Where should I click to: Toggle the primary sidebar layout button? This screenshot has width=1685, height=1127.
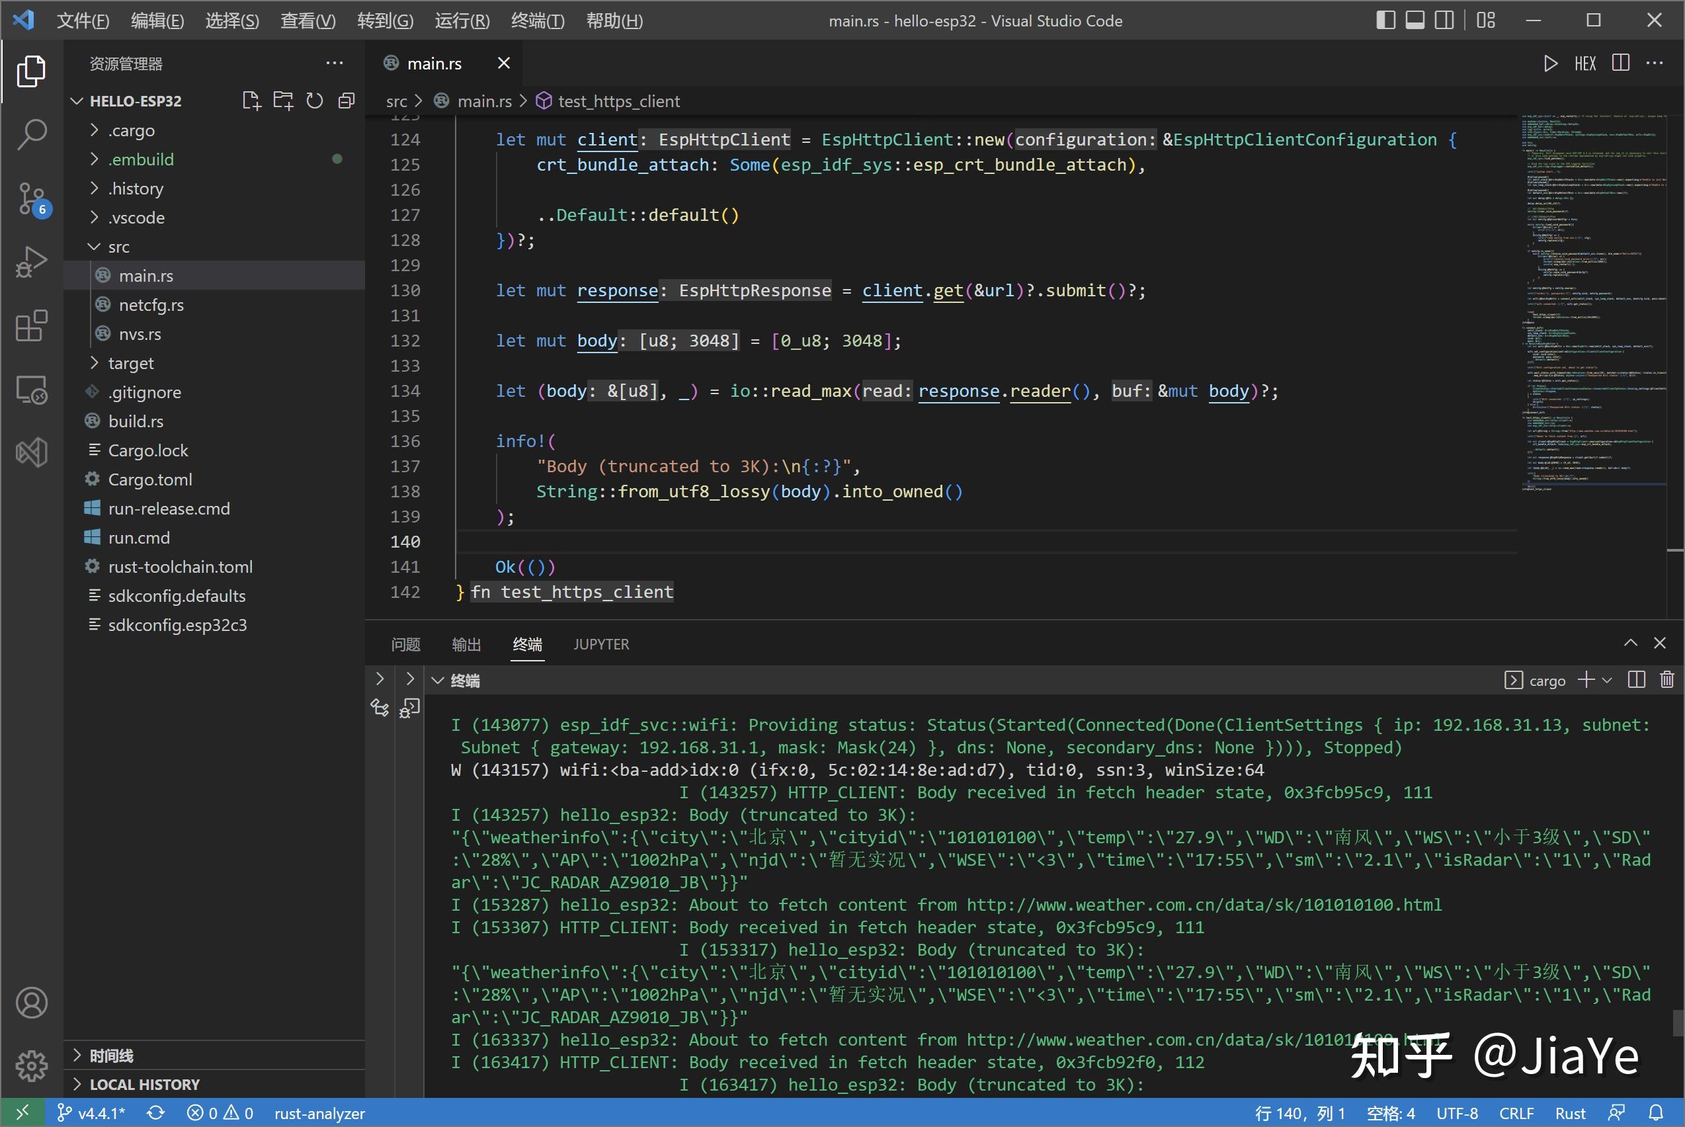click(x=1385, y=20)
